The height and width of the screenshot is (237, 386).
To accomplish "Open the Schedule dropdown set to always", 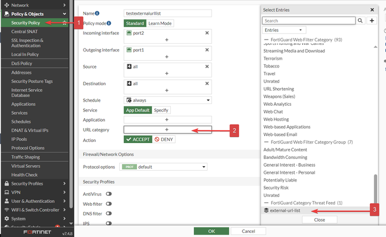I will tap(168, 100).
